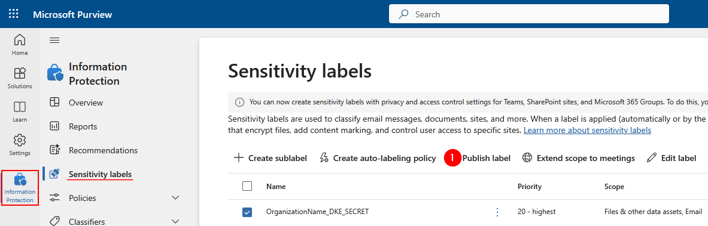Open Overview in Information Protection menu
The width and height of the screenshot is (708, 226).
tap(86, 103)
